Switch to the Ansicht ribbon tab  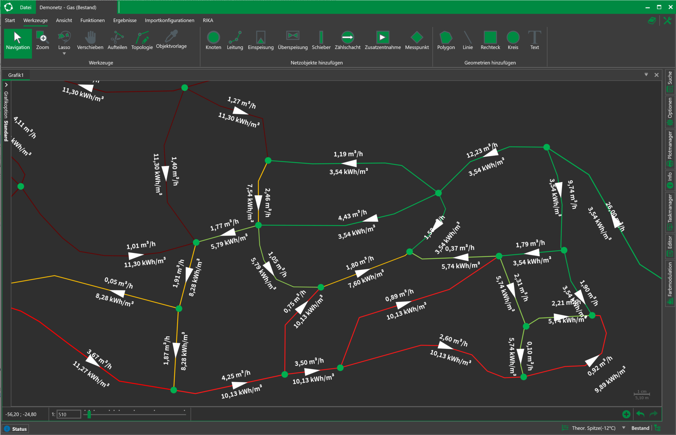point(64,20)
